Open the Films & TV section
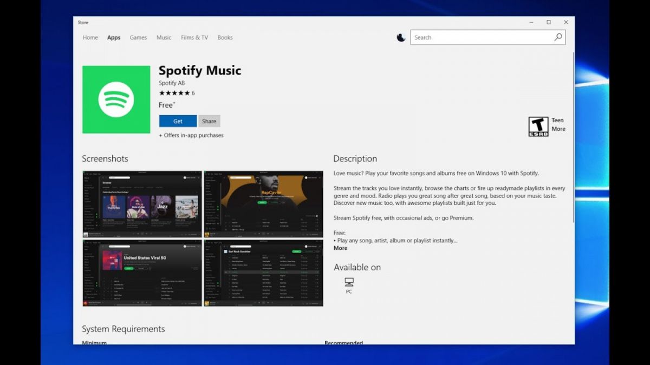 [x=194, y=37]
